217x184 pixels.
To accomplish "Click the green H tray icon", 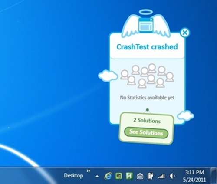I will [129, 176].
